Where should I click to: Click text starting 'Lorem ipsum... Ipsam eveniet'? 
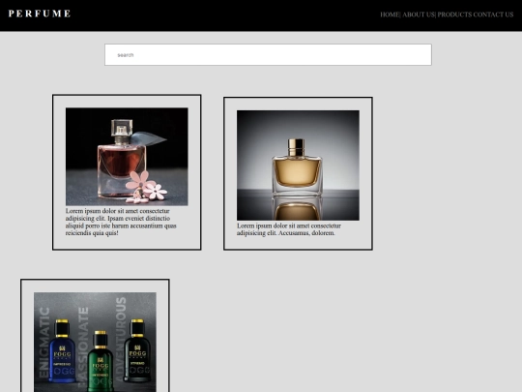click(x=121, y=222)
